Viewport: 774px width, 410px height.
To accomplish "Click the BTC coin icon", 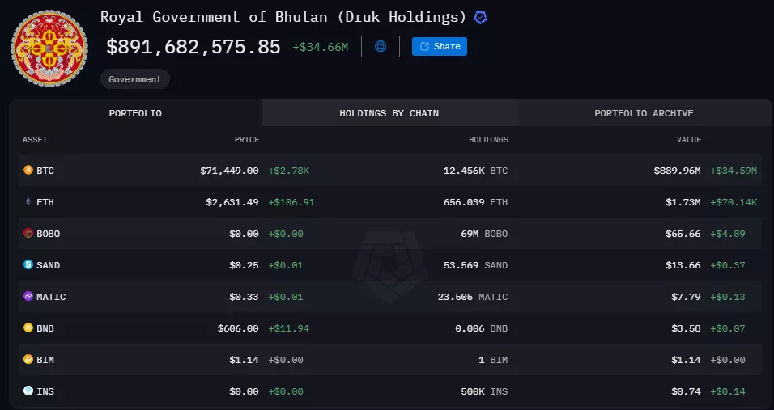I will [28, 171].
